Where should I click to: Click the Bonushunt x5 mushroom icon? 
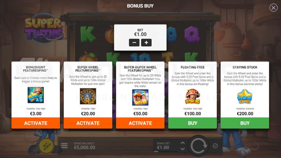tap(36, 95)
